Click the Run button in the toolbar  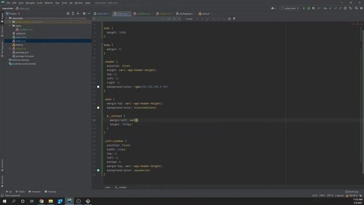[x=304, y=8]
